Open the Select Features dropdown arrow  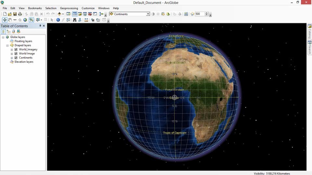point(41,20)
